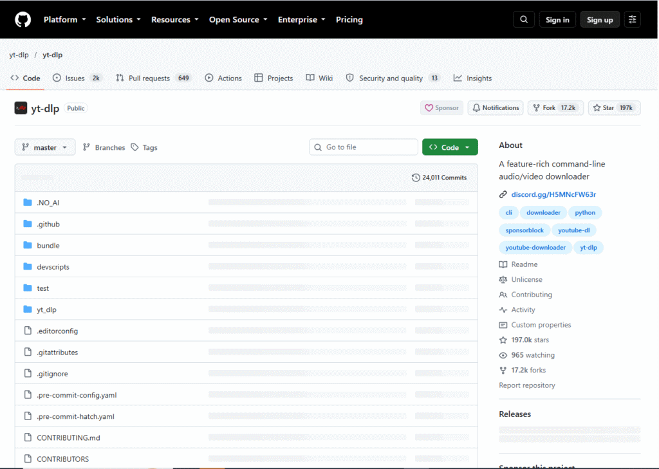Screen dimensions: 659x469
Task: Click the Sponsor heart button
Action: coord(441,108)
